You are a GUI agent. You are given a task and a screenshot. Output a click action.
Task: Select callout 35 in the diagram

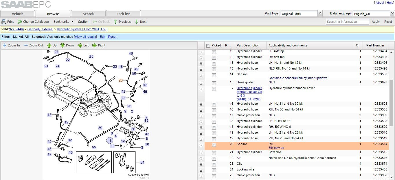146,121
